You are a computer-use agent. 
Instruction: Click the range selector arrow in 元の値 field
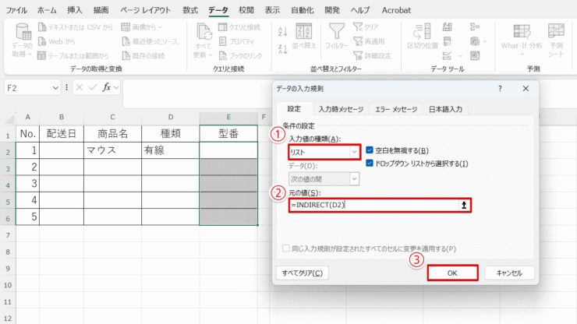(x=464, y=205)
